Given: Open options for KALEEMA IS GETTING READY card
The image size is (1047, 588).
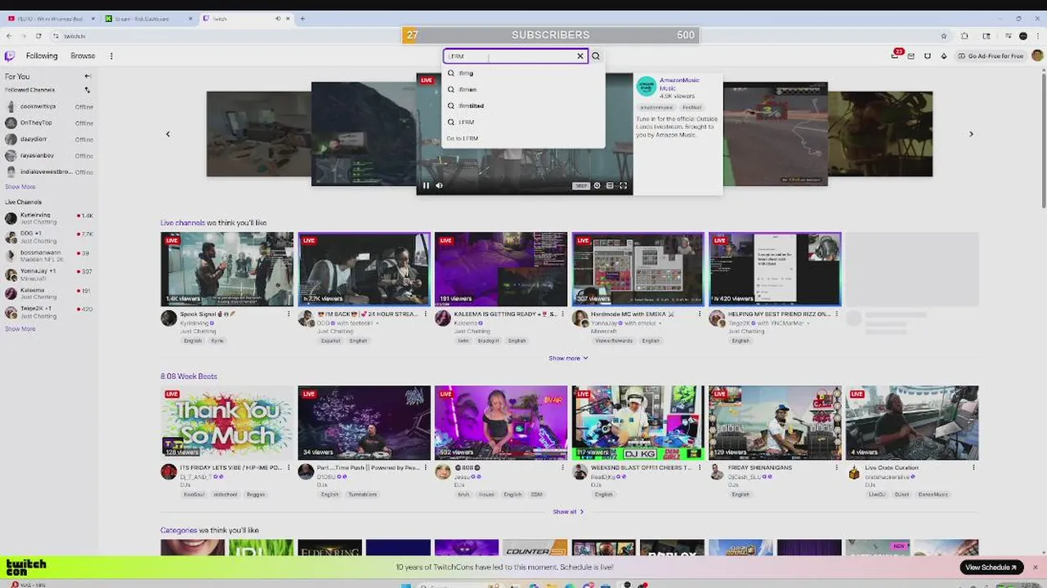Looking at the screenshot, I should click(562, 314).
